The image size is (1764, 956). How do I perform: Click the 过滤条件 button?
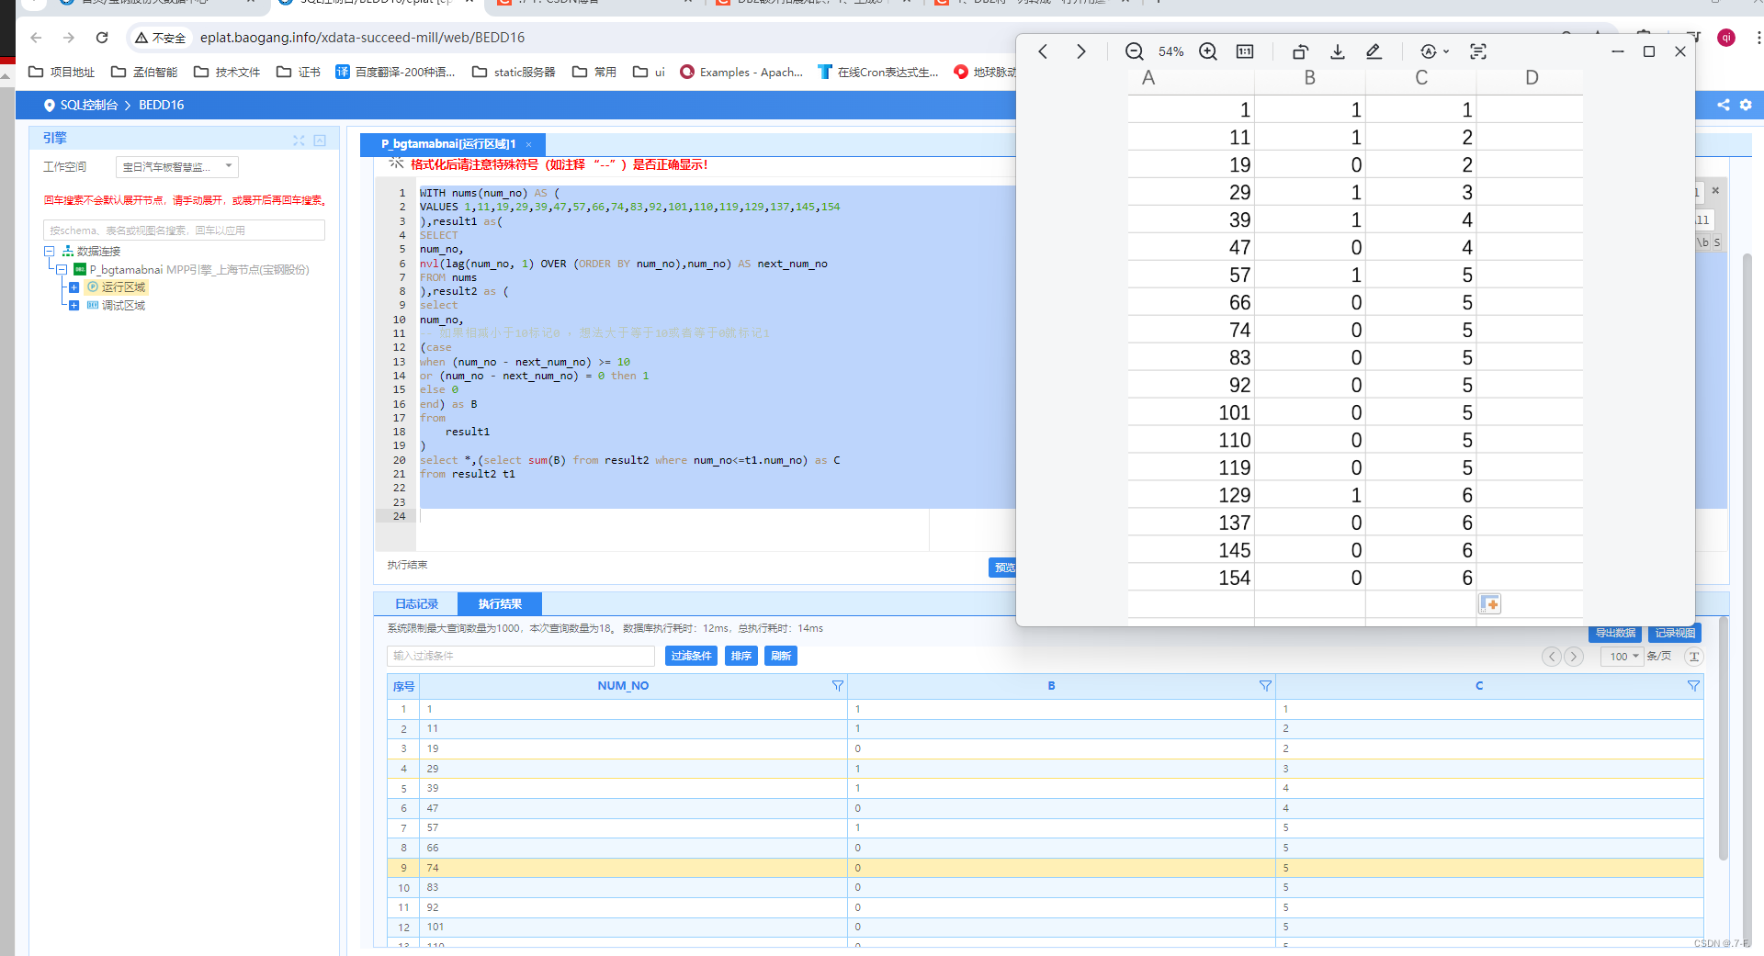coord(691,656)
